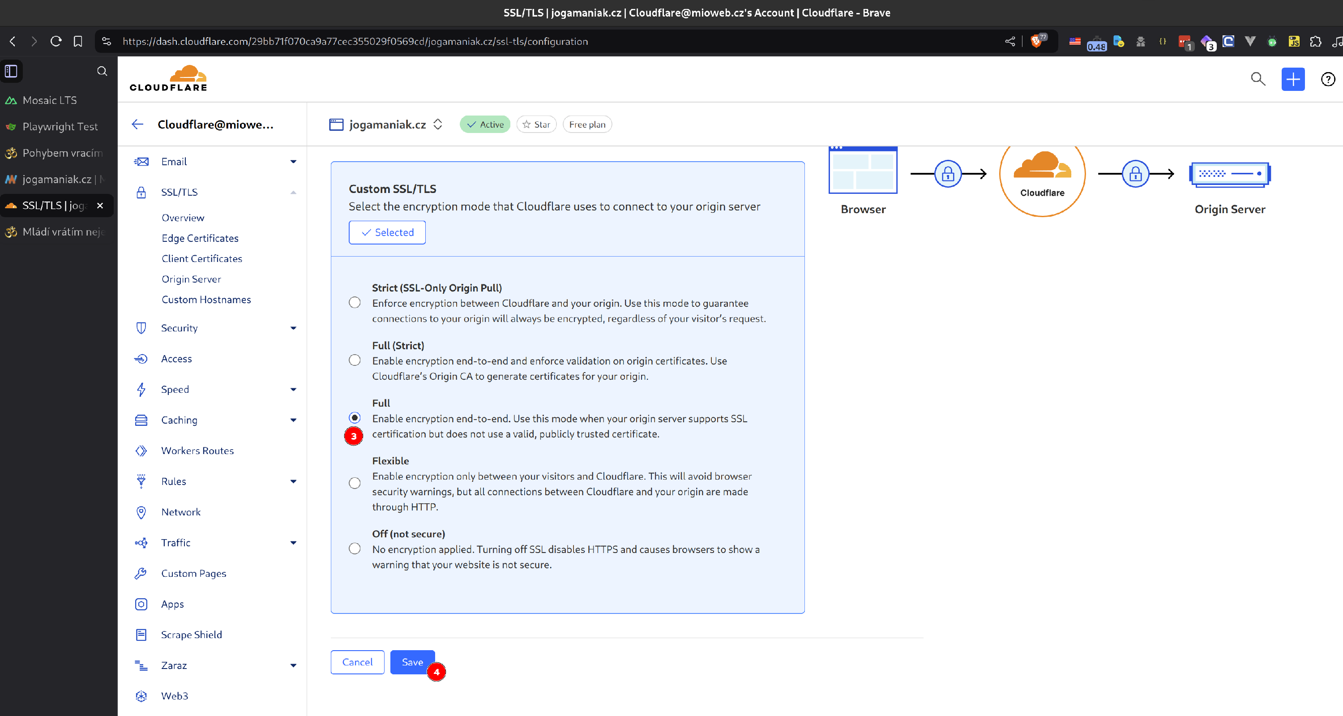1343x716 pixels.
Task: Click the blue plus add button
Action: click(1292, 79)
